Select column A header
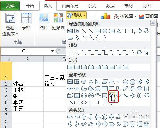 (27, 59)
